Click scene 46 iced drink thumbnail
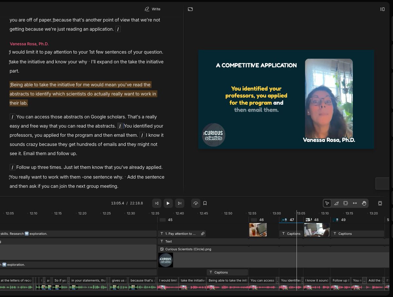 258,230
